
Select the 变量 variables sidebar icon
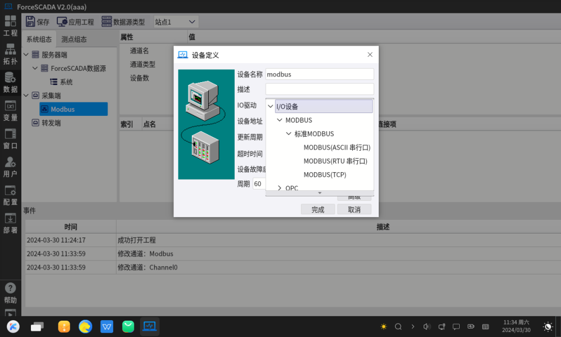point(10,110)
